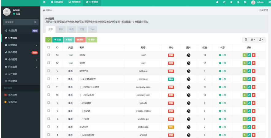Viewport: 271px width, 138px height.
Task: Switch to the 系统配置 top tab
Action: 57,2
